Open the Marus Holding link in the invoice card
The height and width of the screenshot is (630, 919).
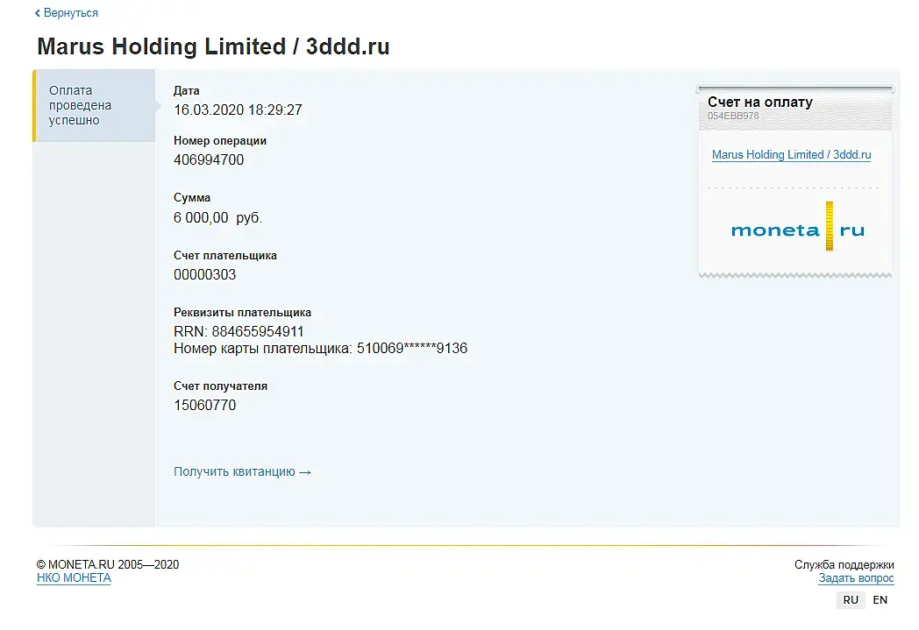click(791, 155)
